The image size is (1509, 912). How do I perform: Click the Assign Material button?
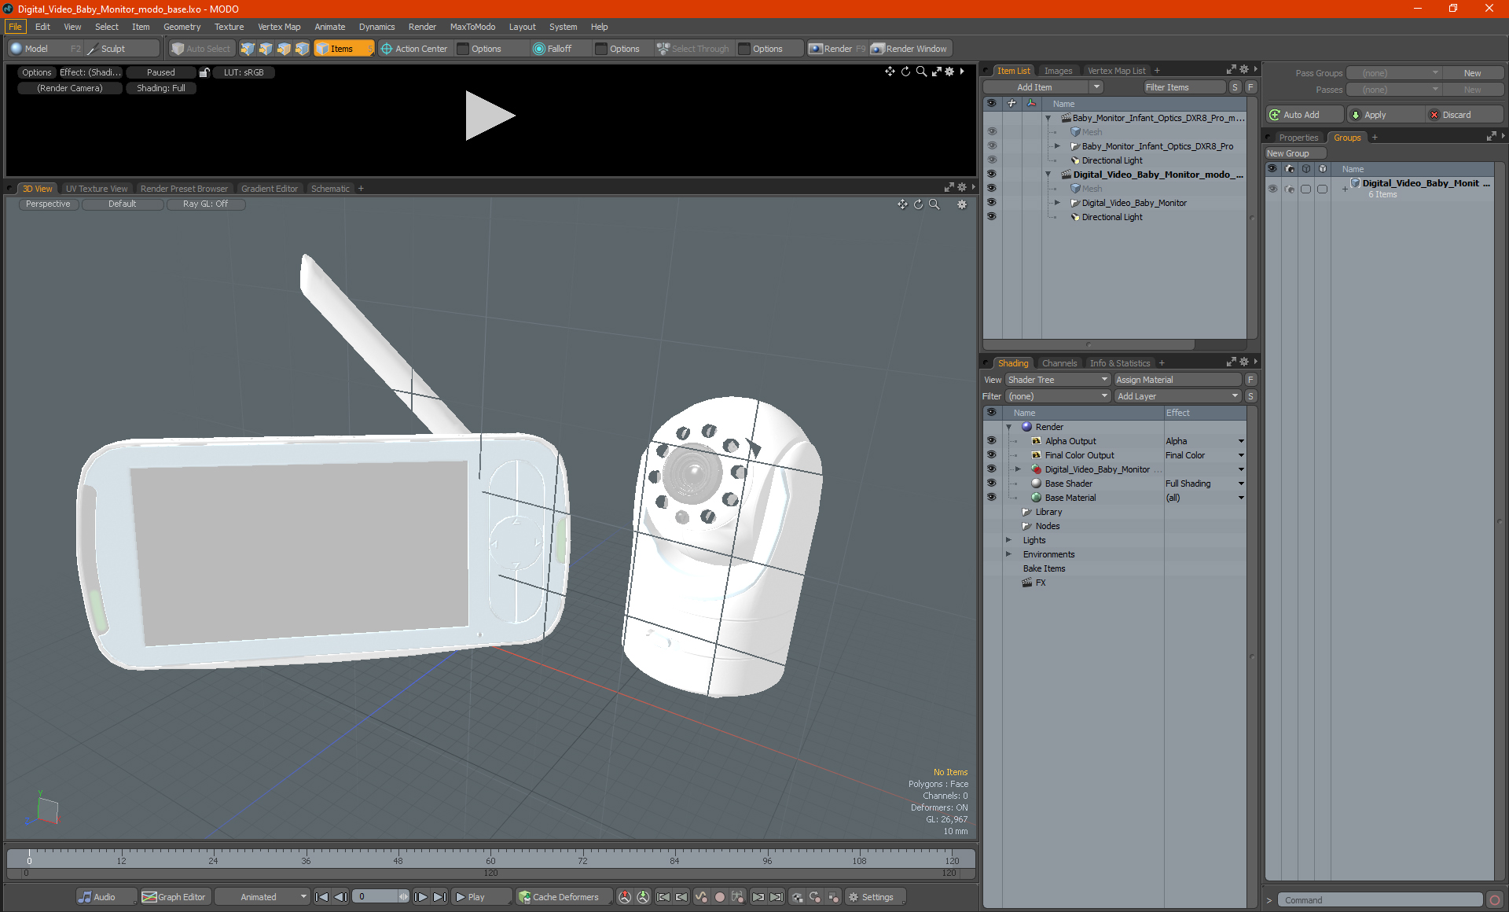1177,380
